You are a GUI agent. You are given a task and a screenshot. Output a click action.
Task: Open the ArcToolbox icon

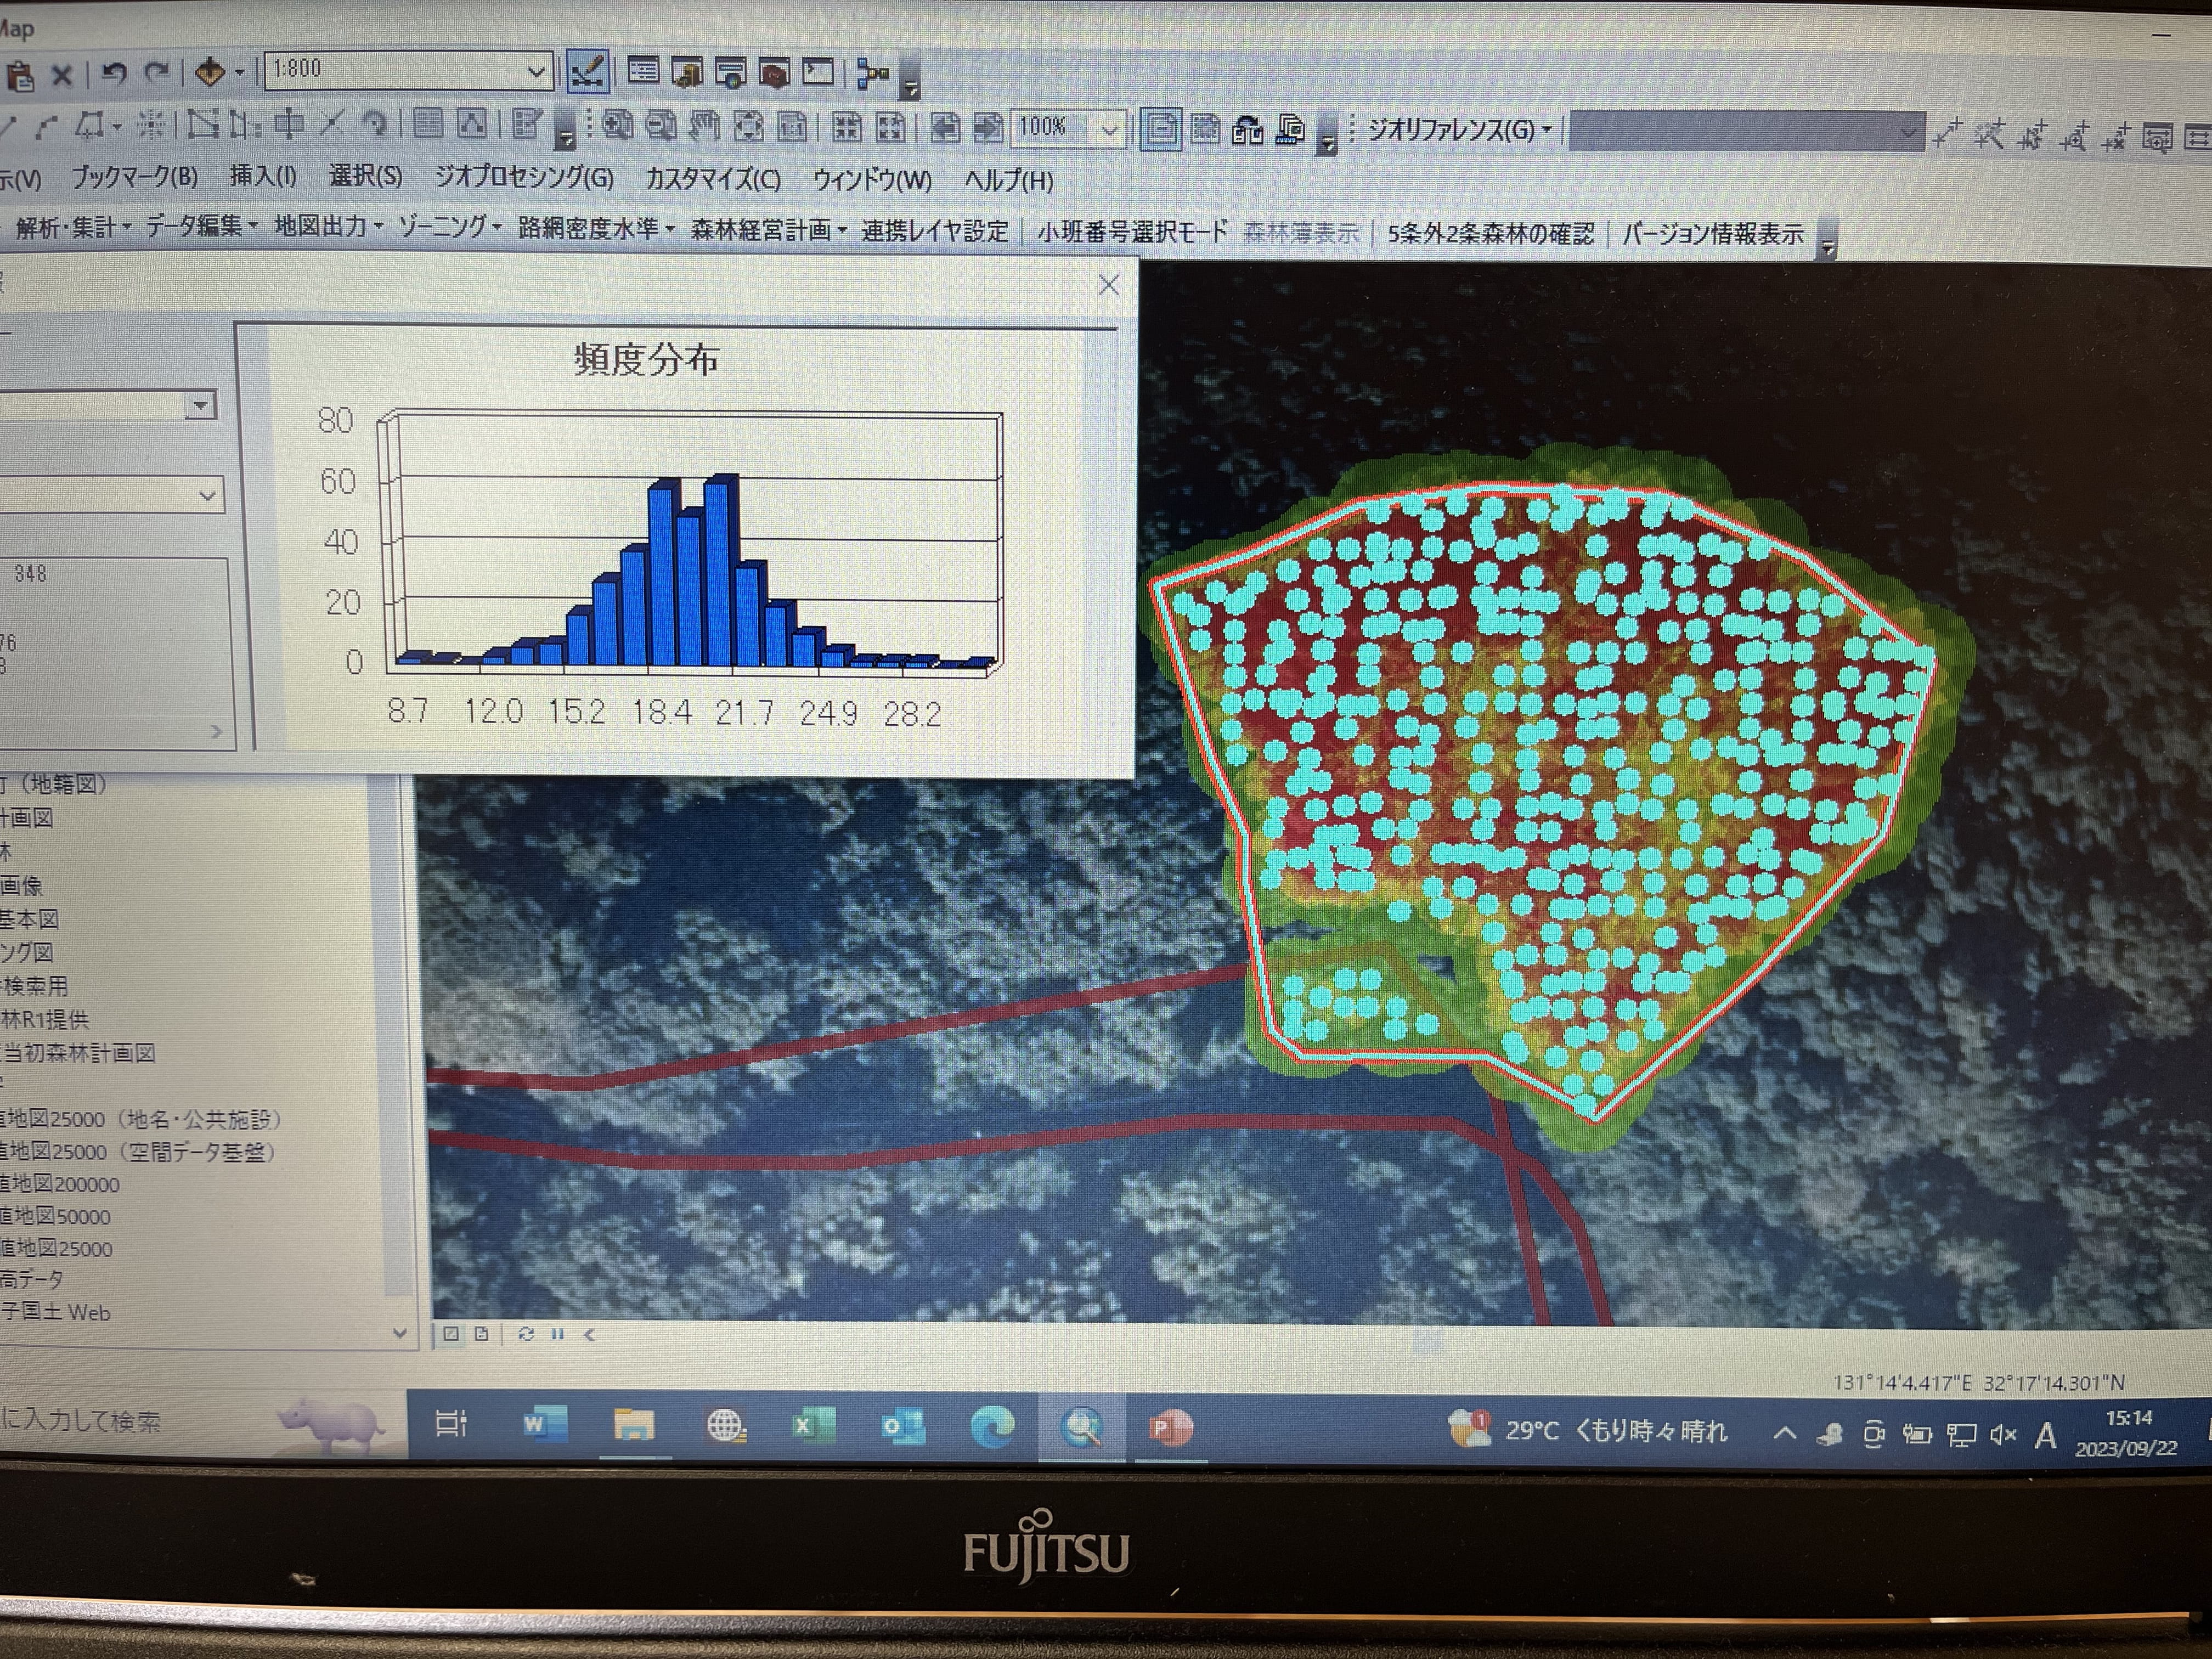click(x=775, y=72)
